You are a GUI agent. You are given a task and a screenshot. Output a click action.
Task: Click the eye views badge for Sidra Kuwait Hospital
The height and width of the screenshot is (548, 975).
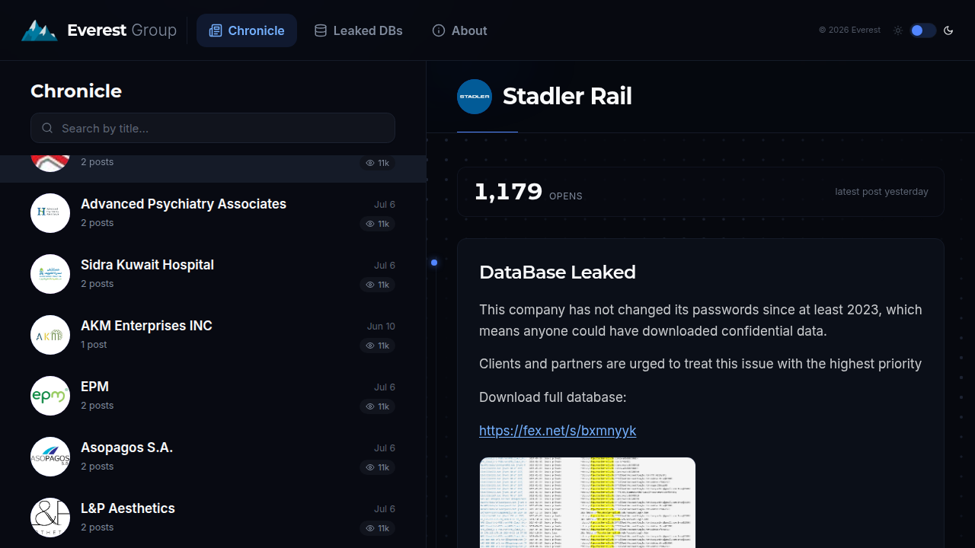(378, 285)
